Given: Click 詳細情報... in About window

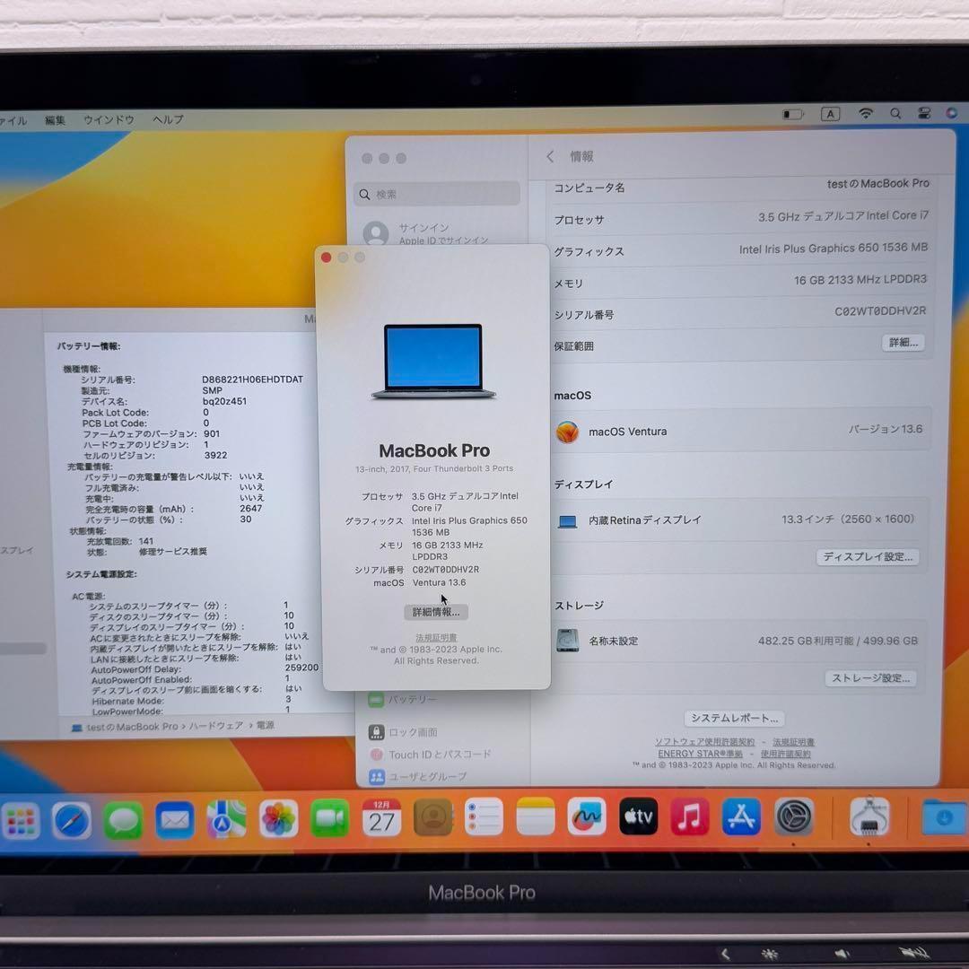Looking at the screenshot, I should 436,612.
